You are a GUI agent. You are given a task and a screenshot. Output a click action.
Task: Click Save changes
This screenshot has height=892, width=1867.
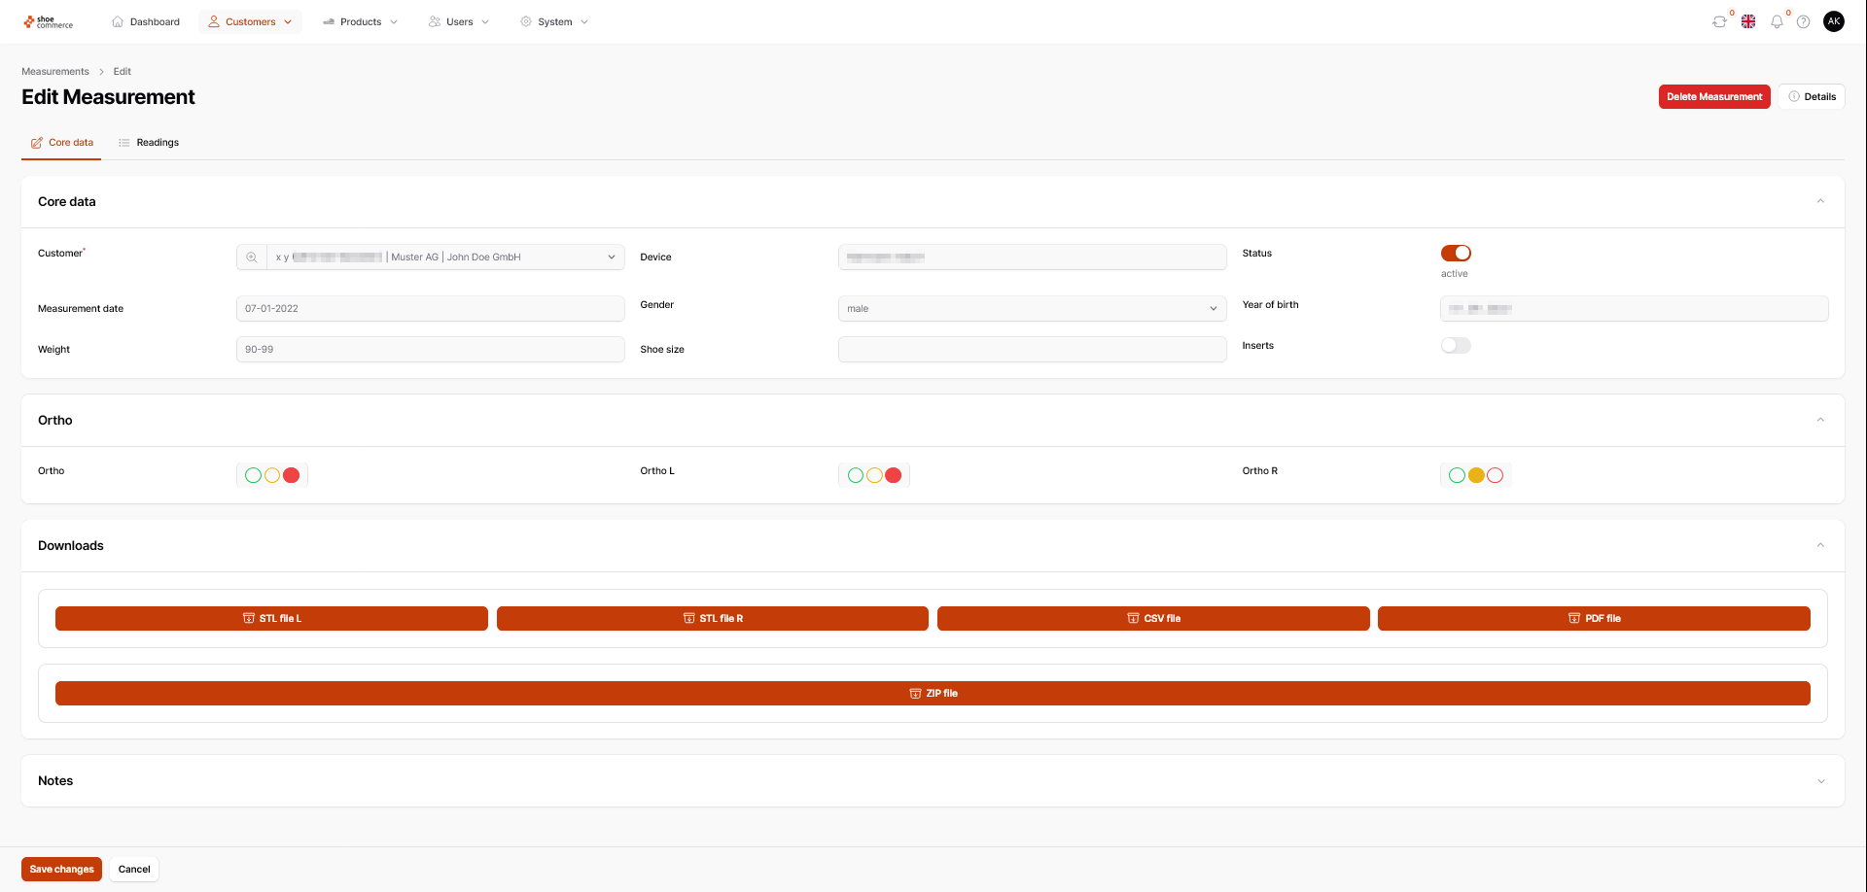[61, 869]
